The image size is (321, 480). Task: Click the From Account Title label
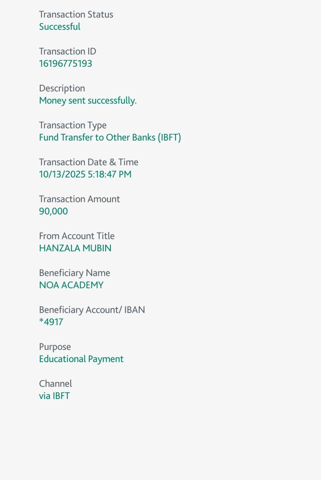77,236
